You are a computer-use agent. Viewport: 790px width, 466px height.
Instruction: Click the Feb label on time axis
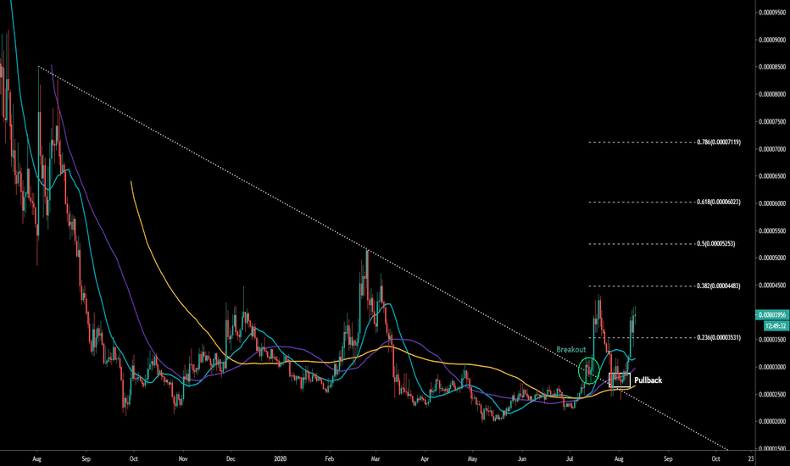click(330, 459)
